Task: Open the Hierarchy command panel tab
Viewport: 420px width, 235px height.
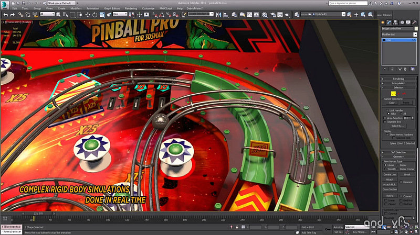Action: click(x=395, y=23)
